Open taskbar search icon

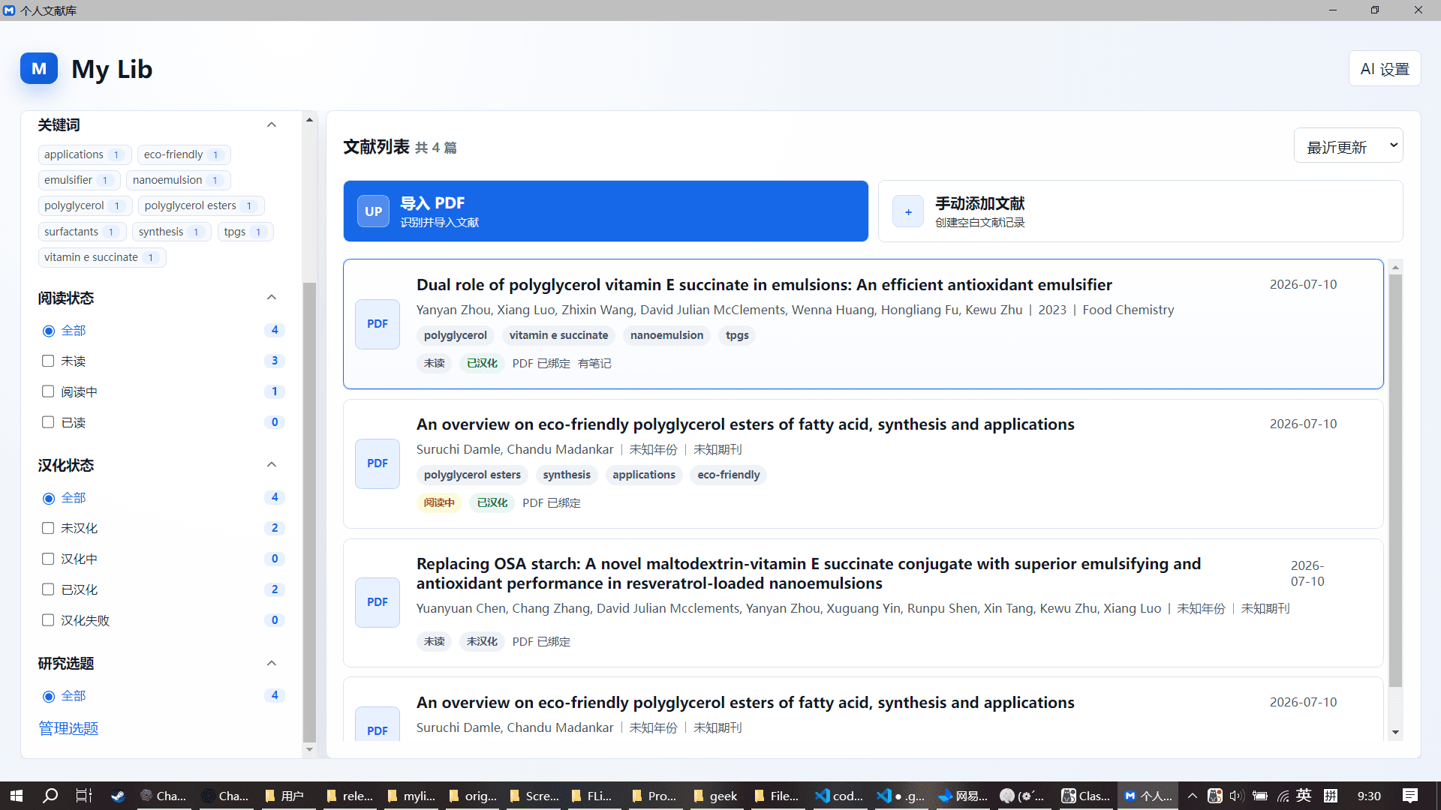pyautogui.click(x=50, y=796)
